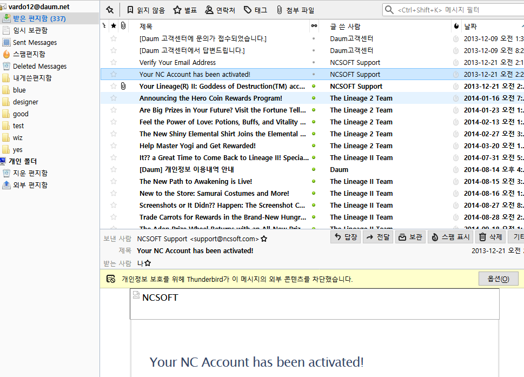Image resolution: width=524 pixels, height=377 pixels.
Task: Archive the message with 보관
Action: [410, 237]
